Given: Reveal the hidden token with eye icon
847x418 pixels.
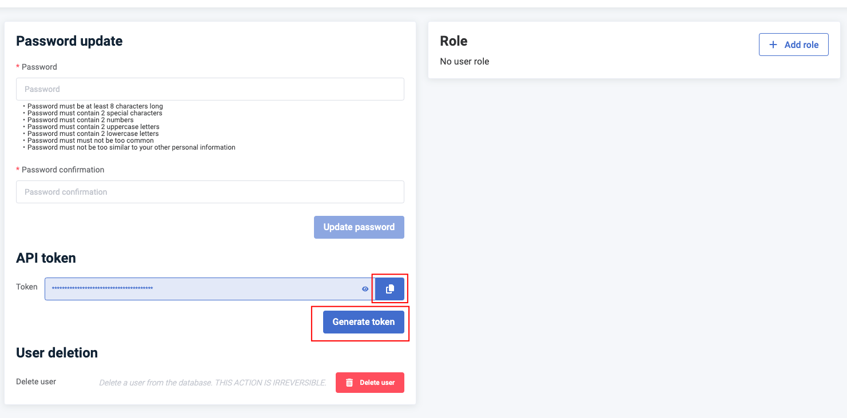Looking at the screenshot, I should click(x=365, y=289).
